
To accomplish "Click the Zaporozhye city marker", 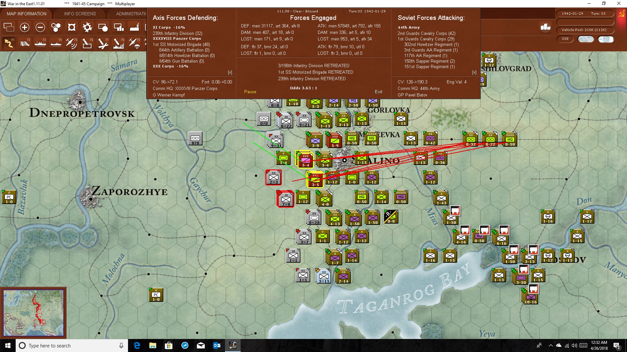I will point(91,199).
